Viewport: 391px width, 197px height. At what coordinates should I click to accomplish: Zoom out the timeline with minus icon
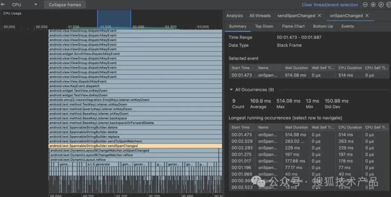[x=365, y=5]
